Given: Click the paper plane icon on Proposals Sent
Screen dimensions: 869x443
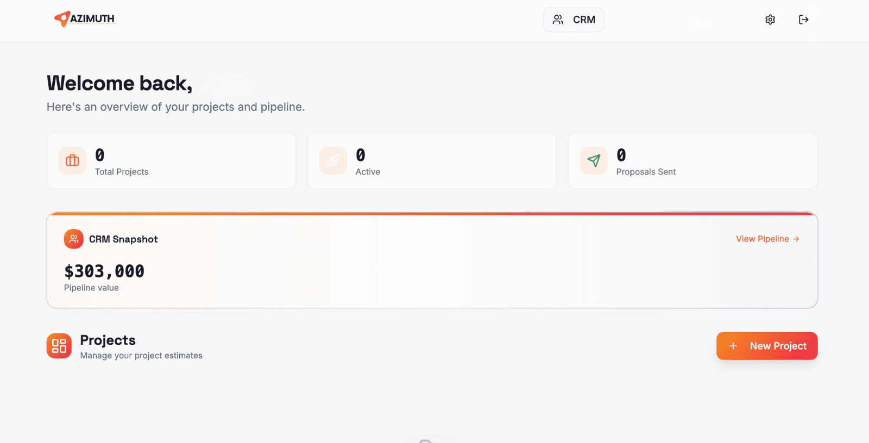Looking at the screenshot, I should click(x=594, y=161).
